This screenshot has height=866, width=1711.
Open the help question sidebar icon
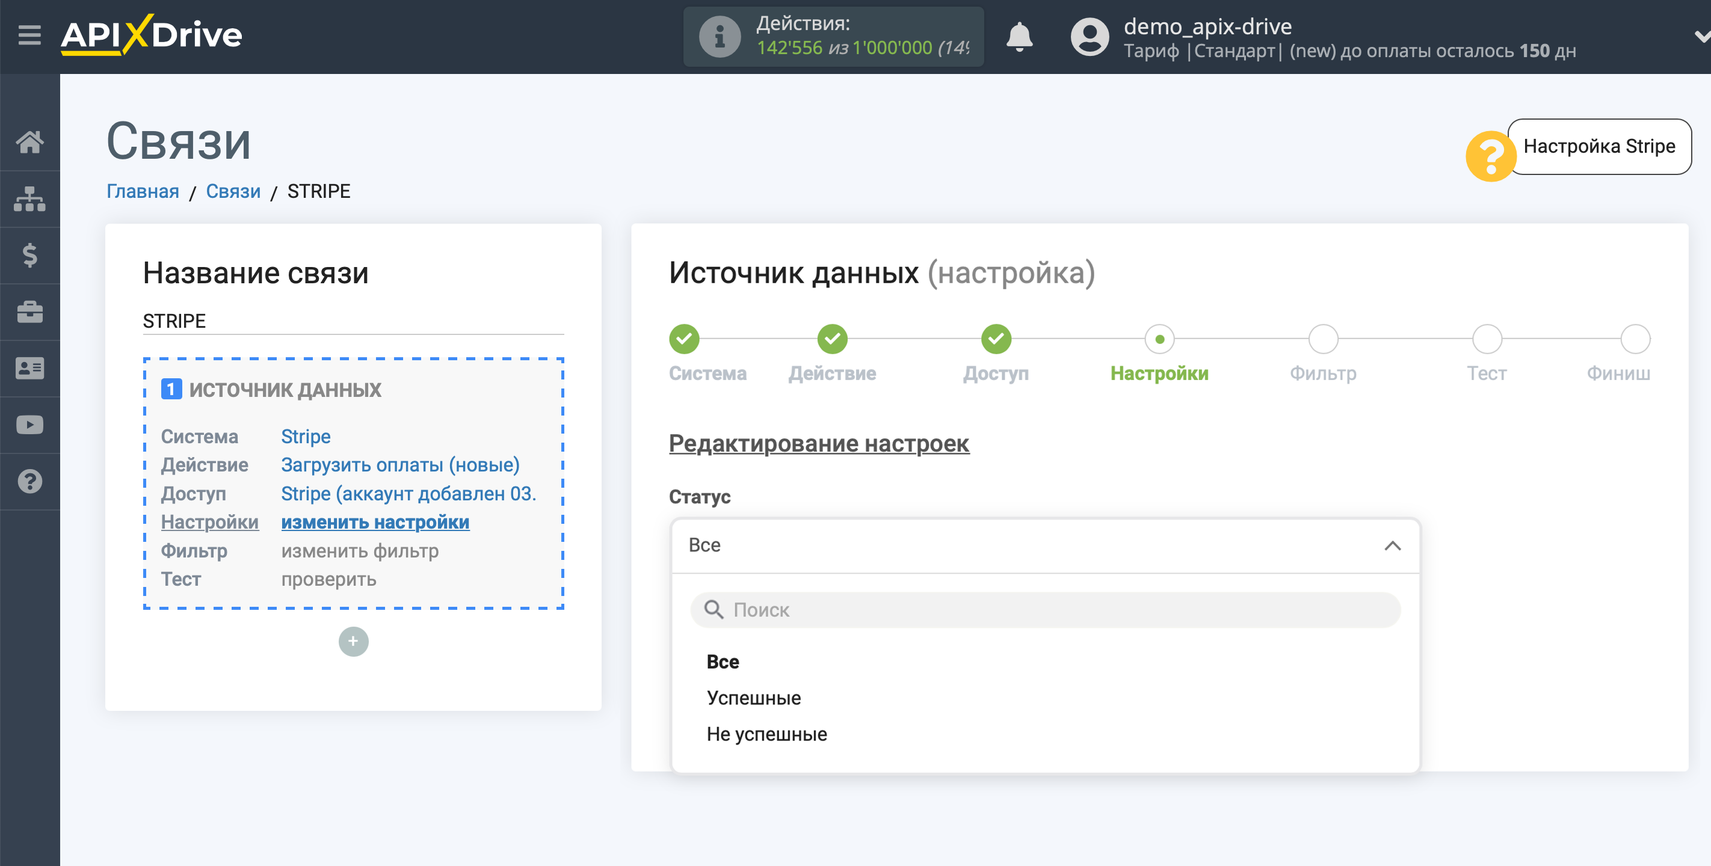(30, 481)
